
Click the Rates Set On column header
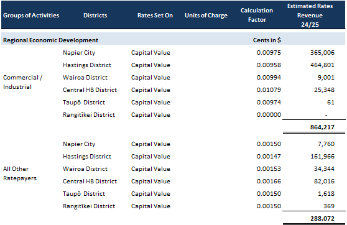(155, 16)
